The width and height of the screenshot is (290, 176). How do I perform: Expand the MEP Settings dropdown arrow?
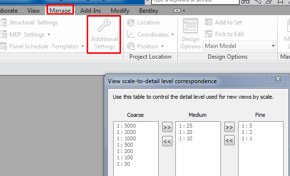coord(48,35)
